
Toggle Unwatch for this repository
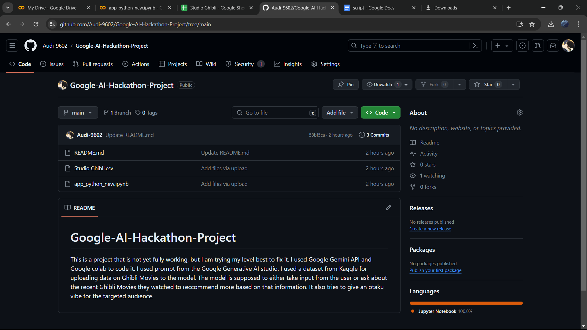pos(382,85)
